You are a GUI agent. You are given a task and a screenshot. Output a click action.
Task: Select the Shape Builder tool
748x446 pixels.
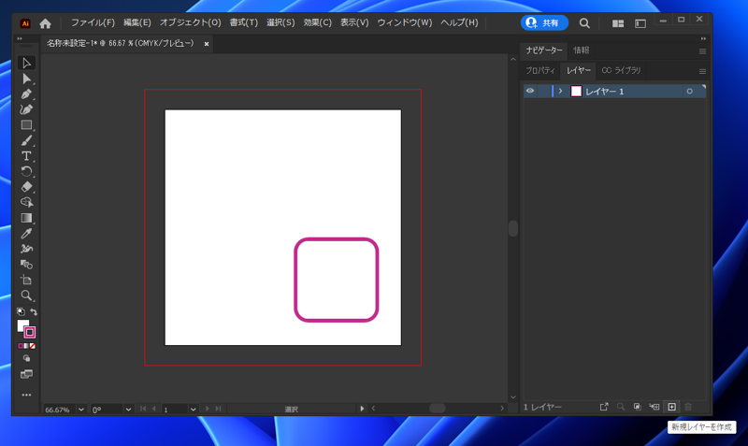coord(26,202)
